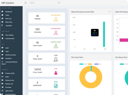
Task: Open Fore Casting menu item
Action: tap(9, 35)
